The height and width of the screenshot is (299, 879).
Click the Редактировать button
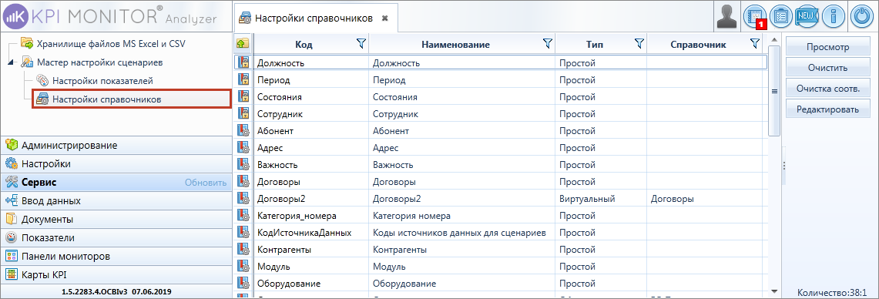pyautogui.click(x=827, y=109)
